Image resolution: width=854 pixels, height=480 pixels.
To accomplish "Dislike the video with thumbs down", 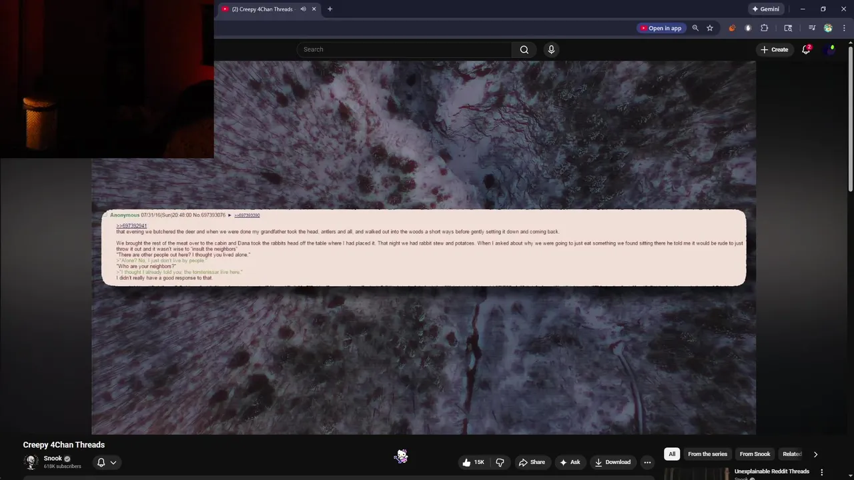I will (x=500, y=462).
